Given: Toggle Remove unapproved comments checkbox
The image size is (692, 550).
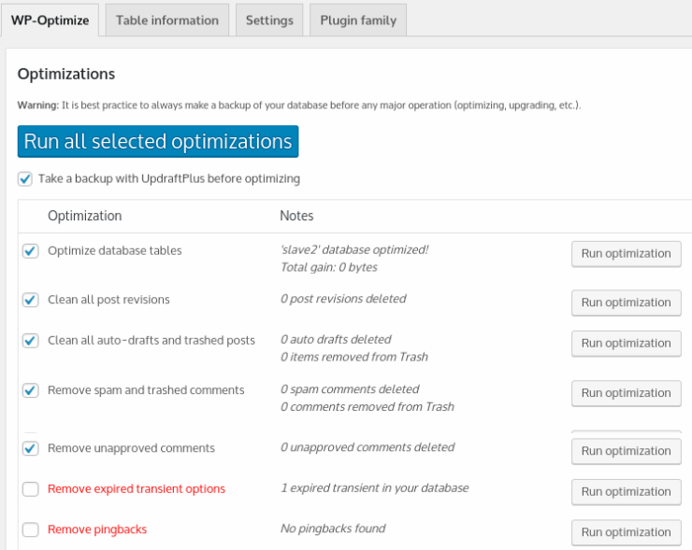Looking at the screenshot, I should click(x=31, y=448).
